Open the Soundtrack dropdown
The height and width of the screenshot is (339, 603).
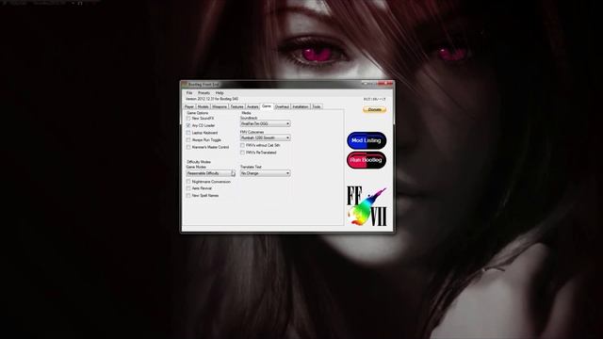[x=266, y=123]
